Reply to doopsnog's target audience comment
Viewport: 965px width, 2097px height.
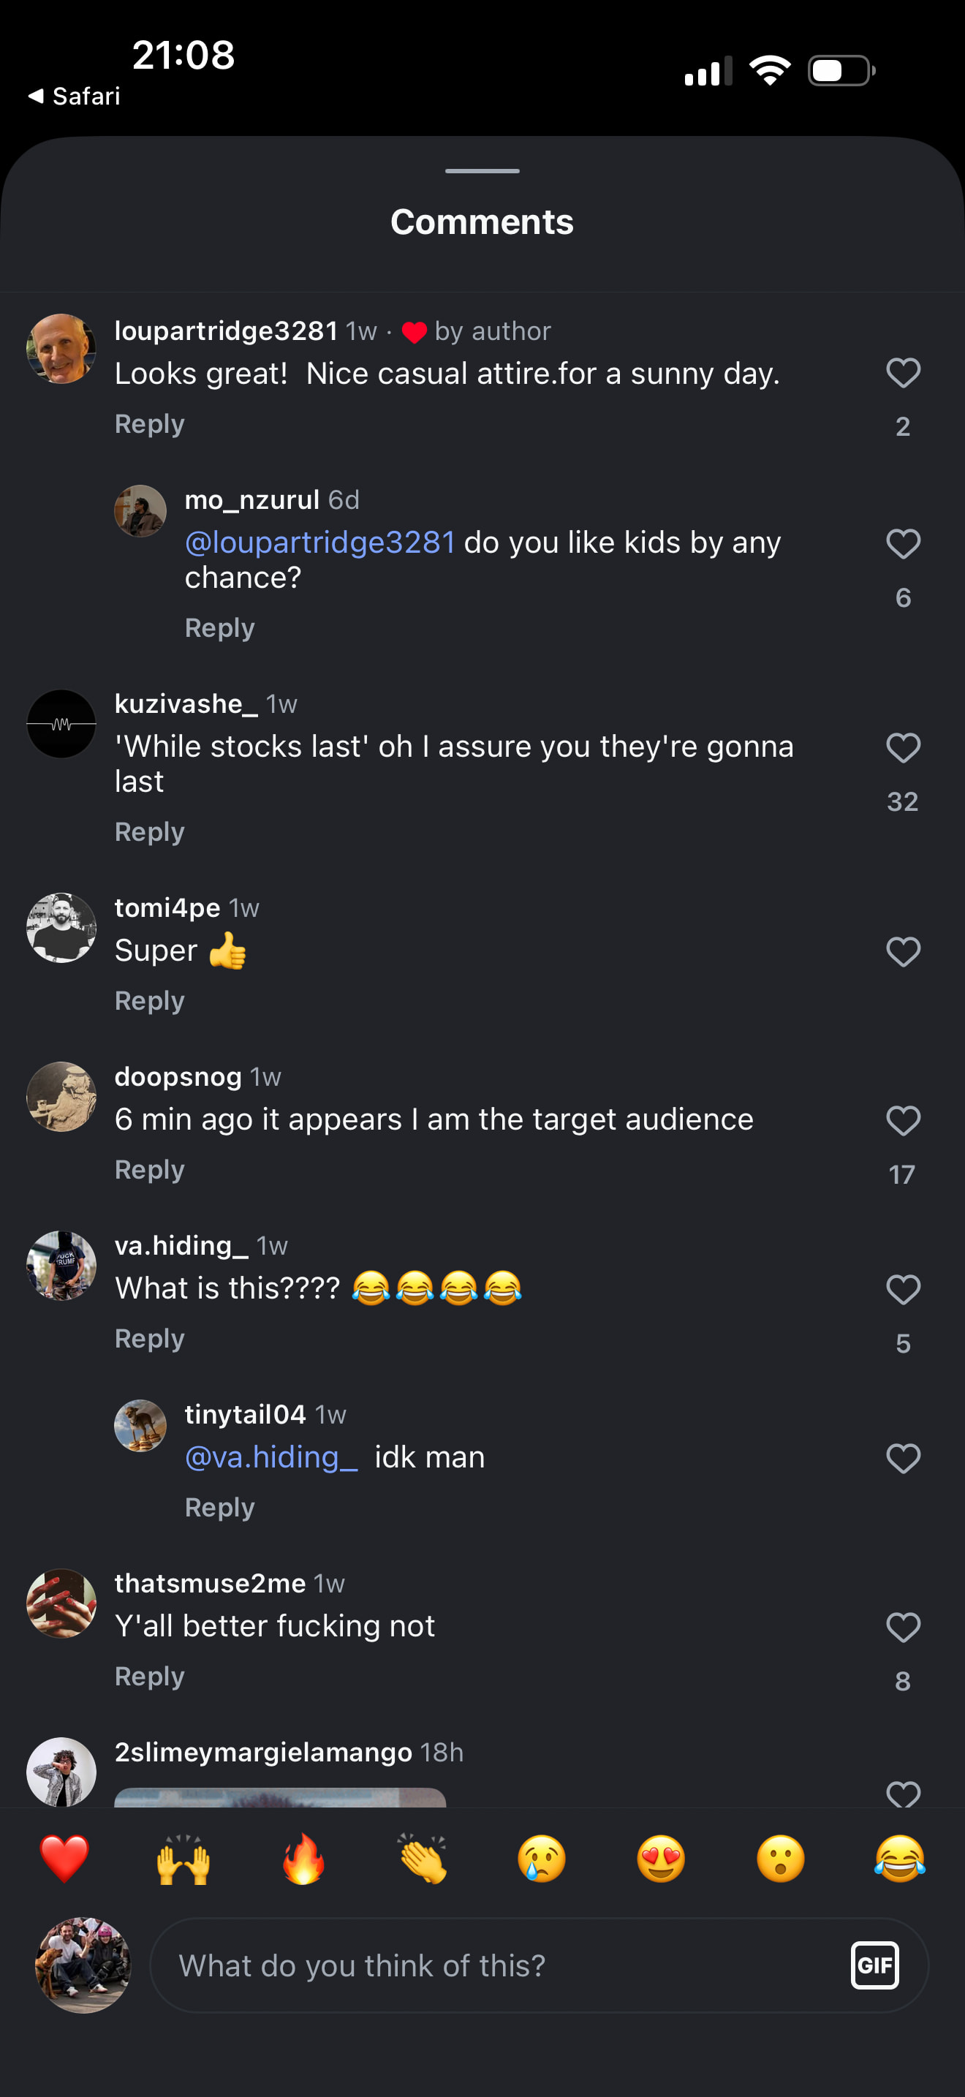[150, 1170]
